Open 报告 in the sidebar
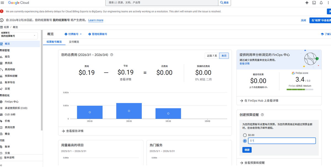Screen dimensions: 331x167 (7, 57)
